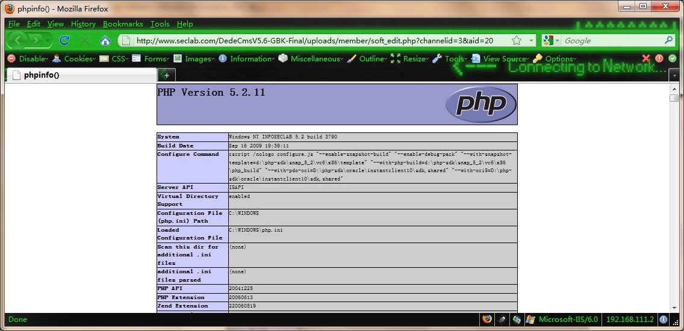Open a new tab with plus button
684x331 pixels.
[166, 75]
